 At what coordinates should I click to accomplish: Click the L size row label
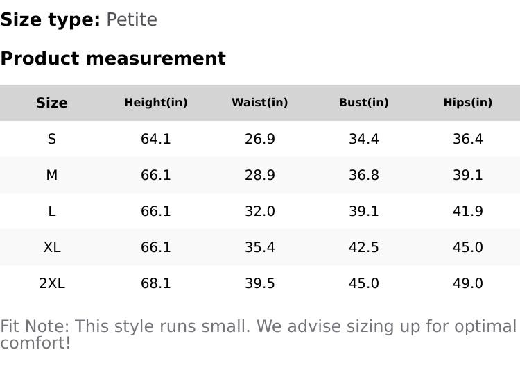click(52, 211)
